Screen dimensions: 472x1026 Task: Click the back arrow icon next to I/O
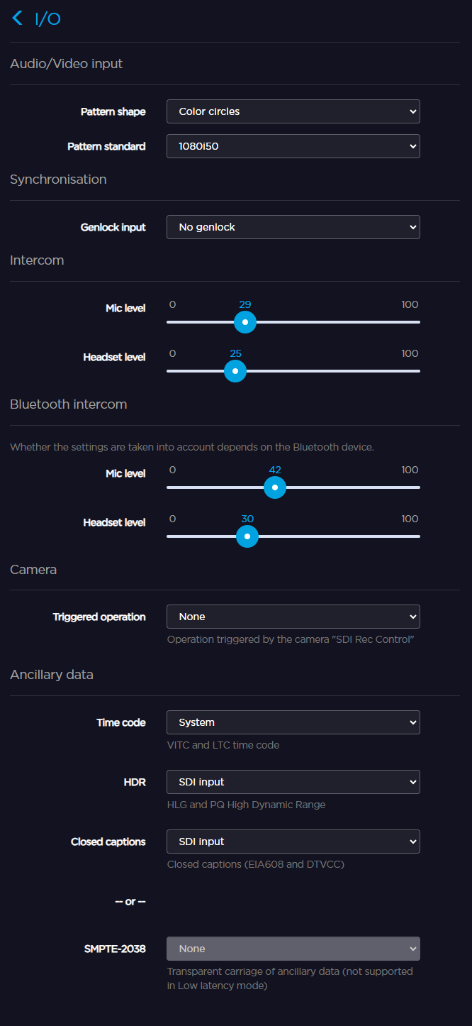[x=18, y=18]
